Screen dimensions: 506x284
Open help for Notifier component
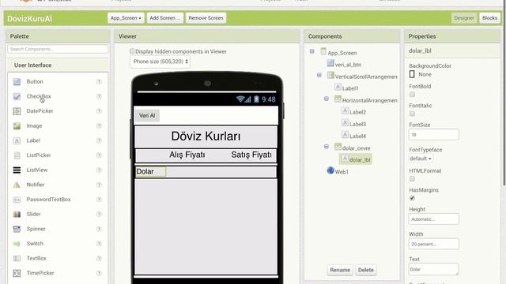point(99,185)
